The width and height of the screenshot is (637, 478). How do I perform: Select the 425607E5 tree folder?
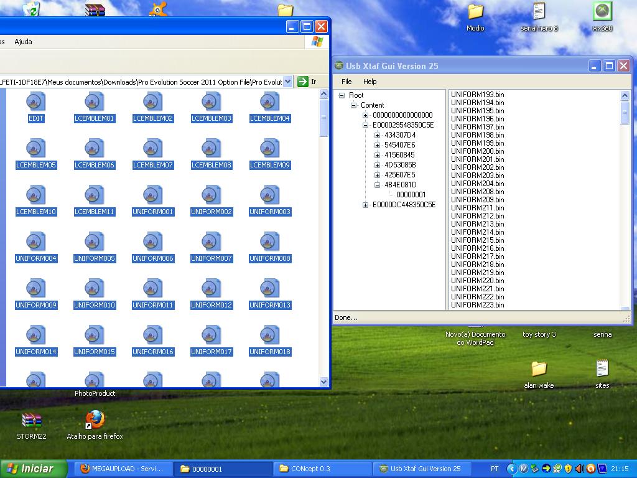pos(400,175)
